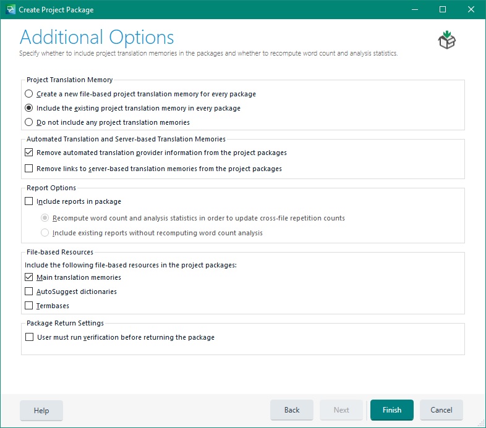Click the resize grip at the window corner

pyautogui.click(x=481, y=423)
